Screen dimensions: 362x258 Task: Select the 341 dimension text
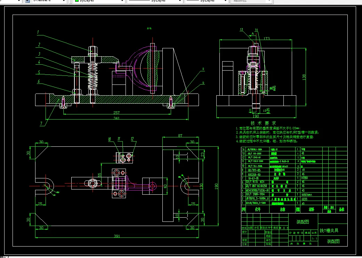[116, 118]
